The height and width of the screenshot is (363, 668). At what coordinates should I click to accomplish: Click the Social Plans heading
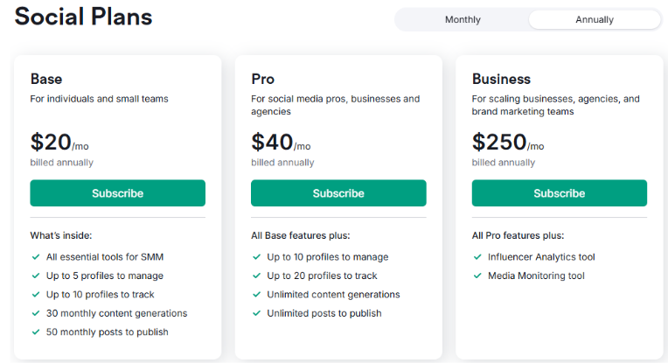coord(84,17)
